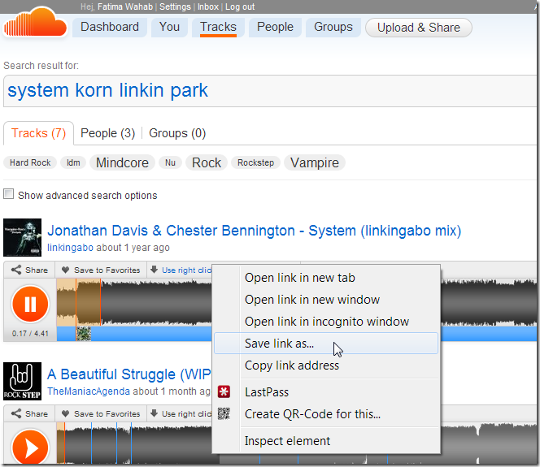
Task: Click Share on A Beautiful Struggle track
Action: [x=29, y=413]
